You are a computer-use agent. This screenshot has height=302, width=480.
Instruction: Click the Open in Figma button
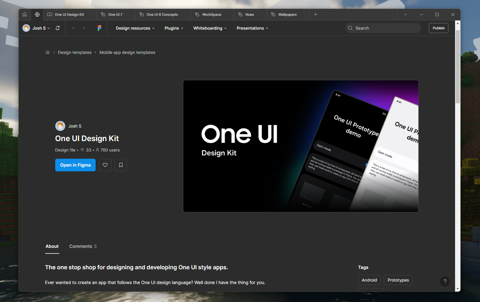pos(75,165)
